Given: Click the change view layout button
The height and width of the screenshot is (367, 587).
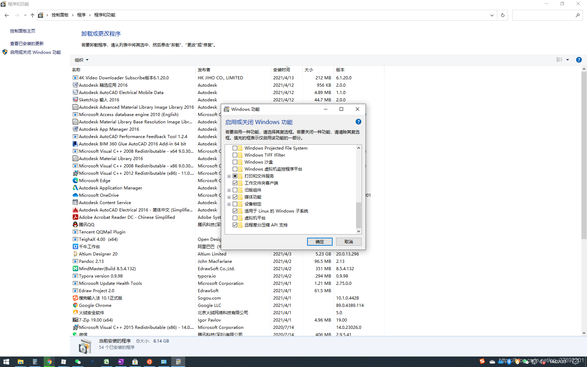Looking at the screenshot, I should point(559,60).
